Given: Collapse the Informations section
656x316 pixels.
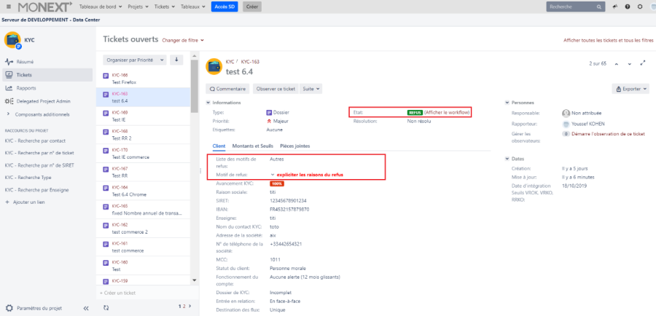Looking at the screenshot, I should click(x=208, y=103).
